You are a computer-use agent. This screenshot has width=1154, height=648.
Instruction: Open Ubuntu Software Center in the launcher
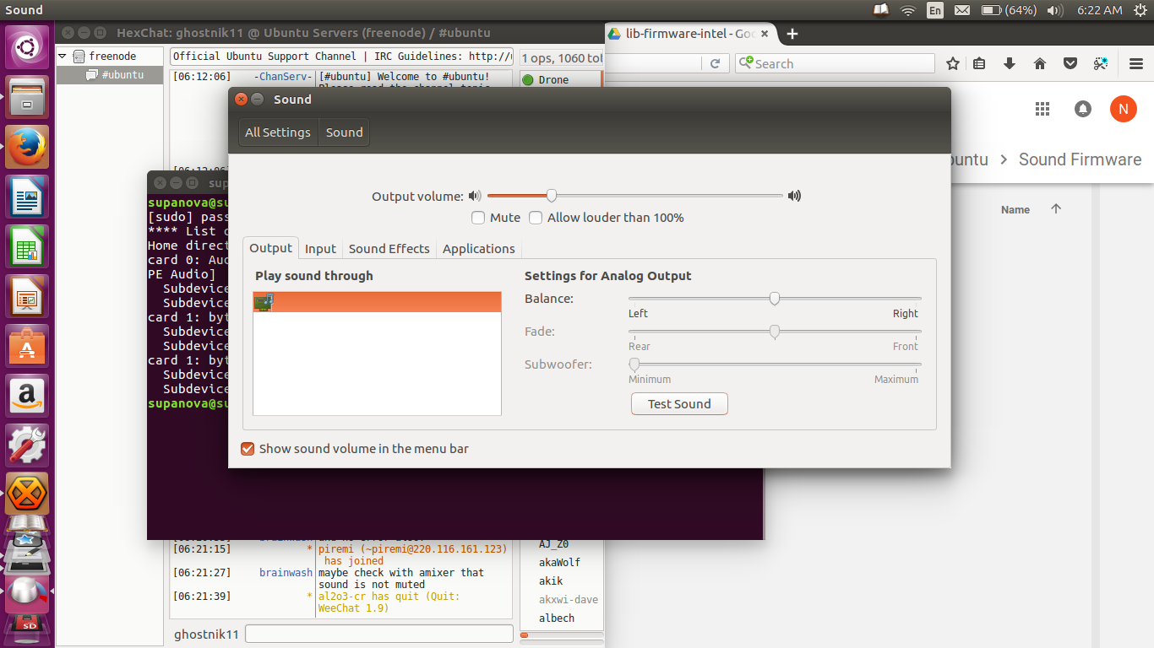point(28,347)
